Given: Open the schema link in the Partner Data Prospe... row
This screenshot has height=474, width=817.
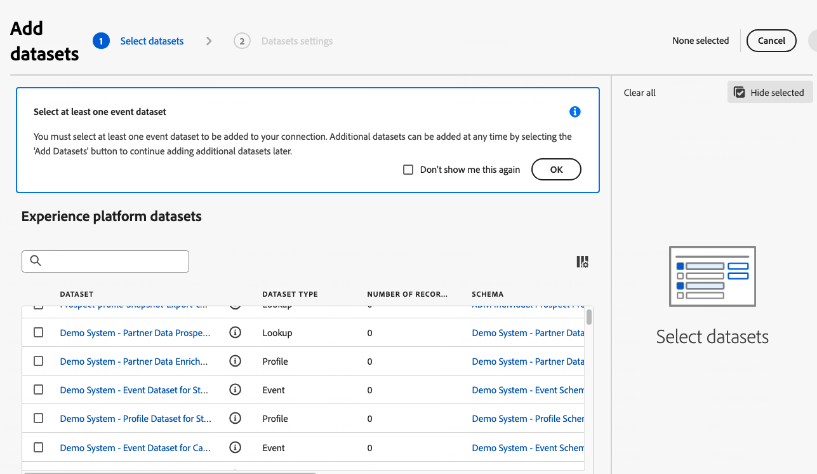Looking at the screenshot, I should point(528,333).
